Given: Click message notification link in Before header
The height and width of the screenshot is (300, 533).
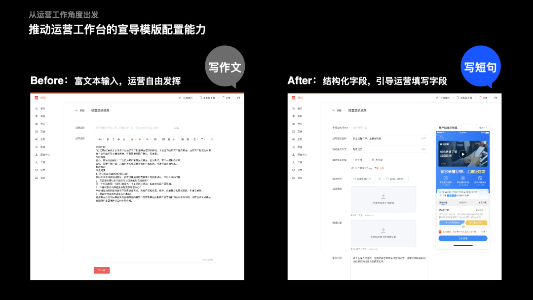Looking at the screenshot, I should (x=226, y=98).
